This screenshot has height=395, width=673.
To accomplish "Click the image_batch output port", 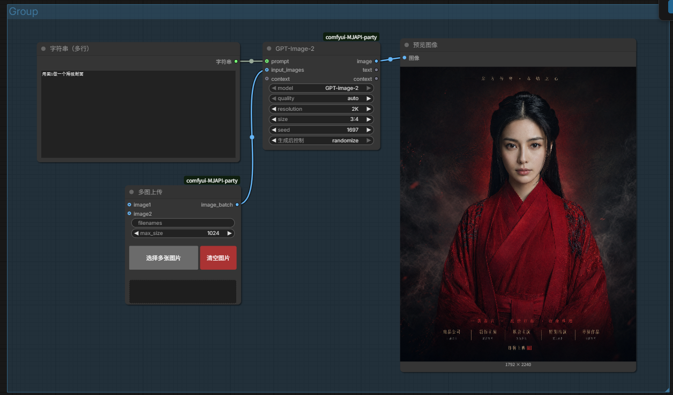I will point(237,204).
